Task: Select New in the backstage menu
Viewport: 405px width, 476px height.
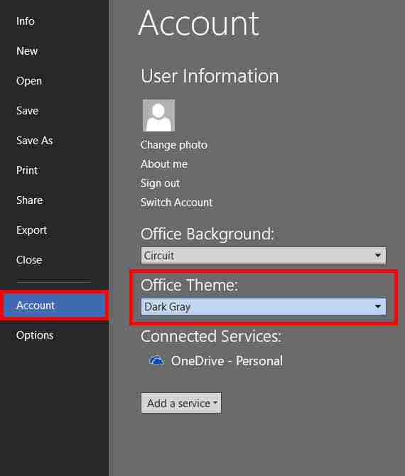Action: (27, 51)
